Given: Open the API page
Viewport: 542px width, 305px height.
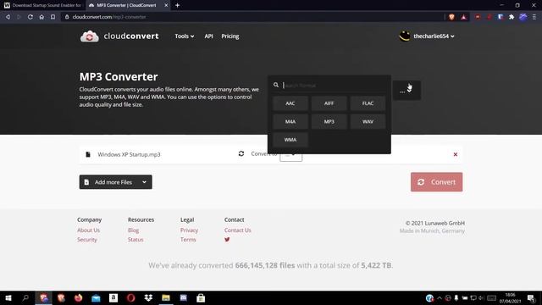Looking at the screenshot, I should pyautogui.click(x=208, y=36).
